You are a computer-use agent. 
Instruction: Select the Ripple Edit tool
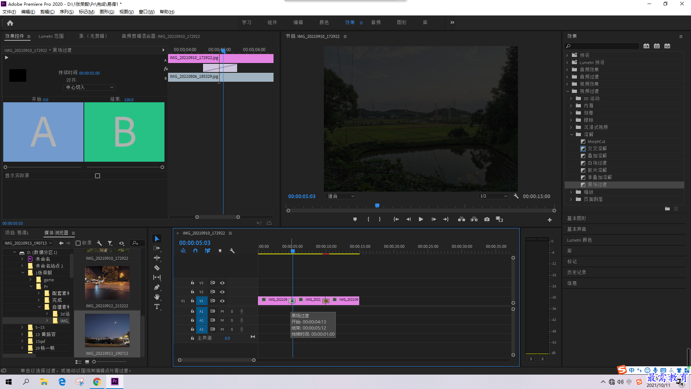157,258
